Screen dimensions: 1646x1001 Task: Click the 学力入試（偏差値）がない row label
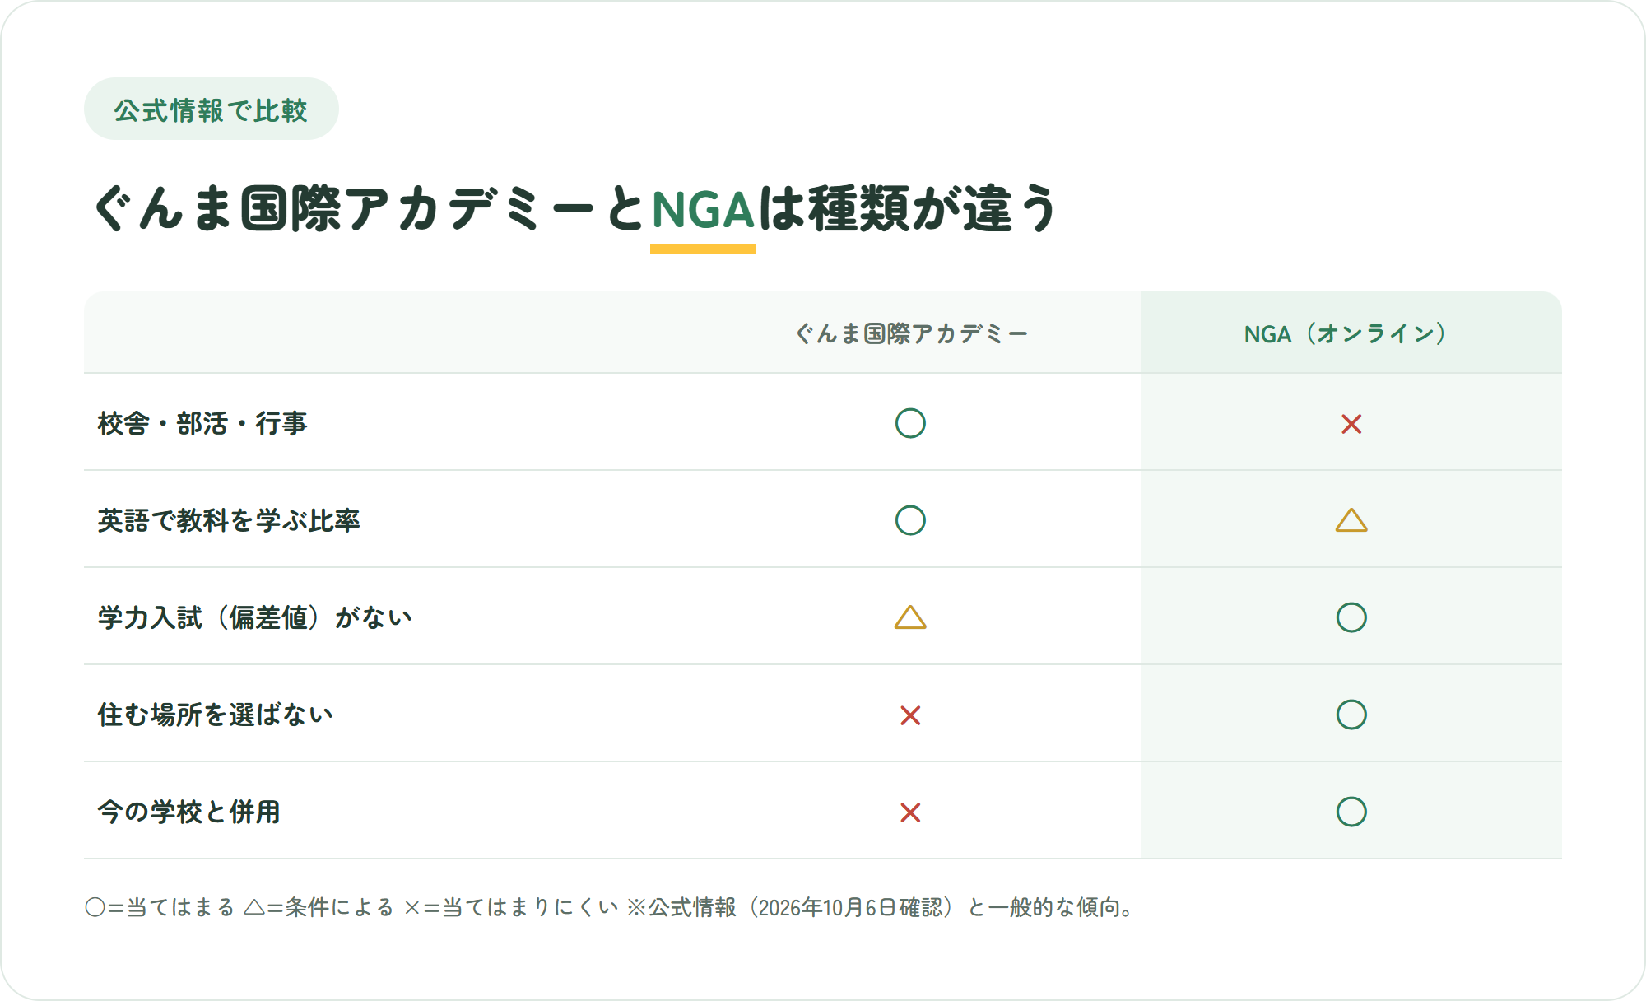pos(255,617)
